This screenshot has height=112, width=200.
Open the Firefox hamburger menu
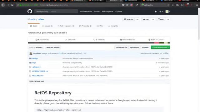click(x=197, y=5)
